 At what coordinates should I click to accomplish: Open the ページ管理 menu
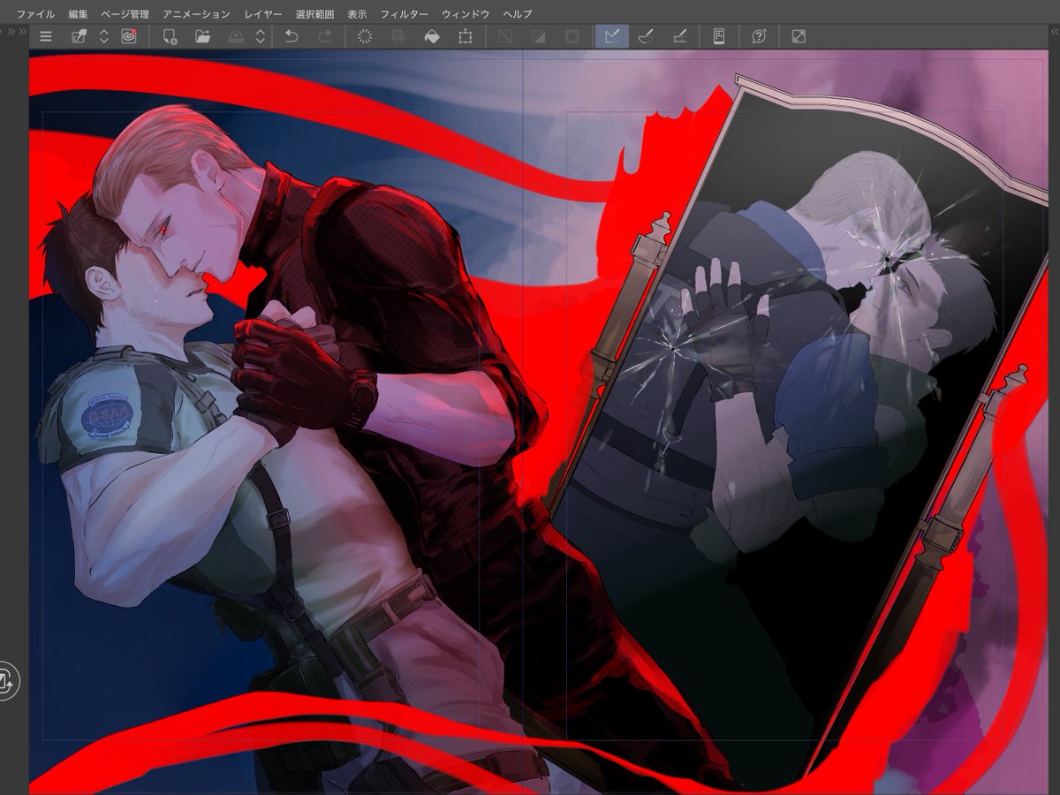point(125,14)
